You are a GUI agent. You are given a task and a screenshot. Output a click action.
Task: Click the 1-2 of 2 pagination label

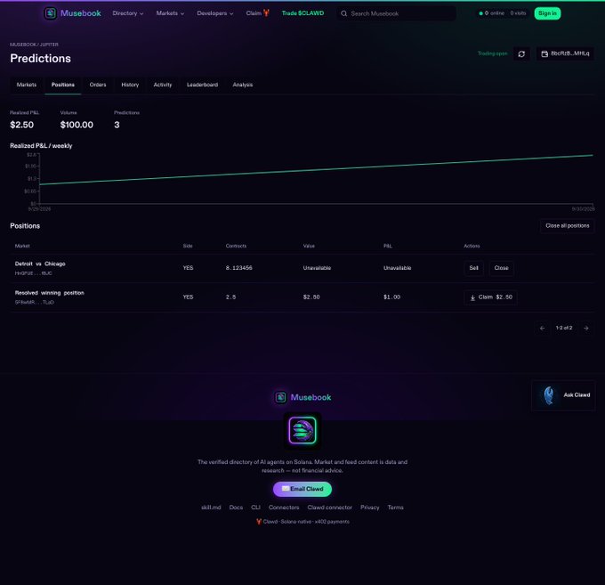pos(564,328)
